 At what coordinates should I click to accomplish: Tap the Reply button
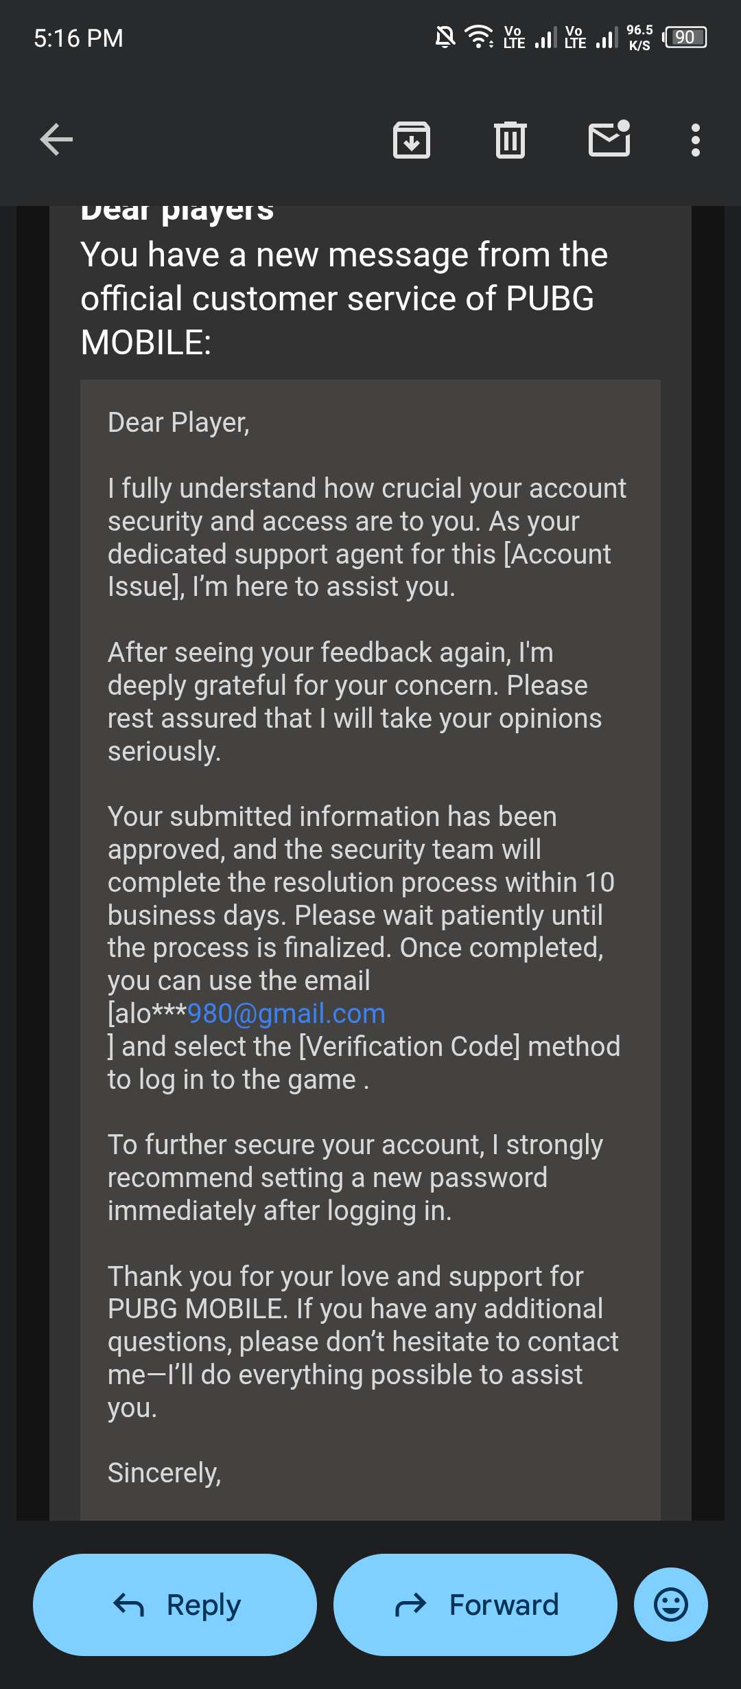pyautogui.click(x=175, y=1605)
